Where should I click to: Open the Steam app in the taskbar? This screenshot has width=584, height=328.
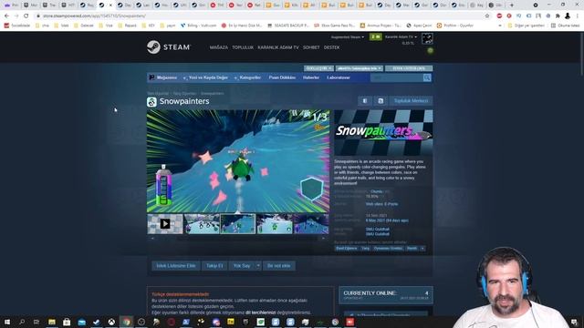97,322
